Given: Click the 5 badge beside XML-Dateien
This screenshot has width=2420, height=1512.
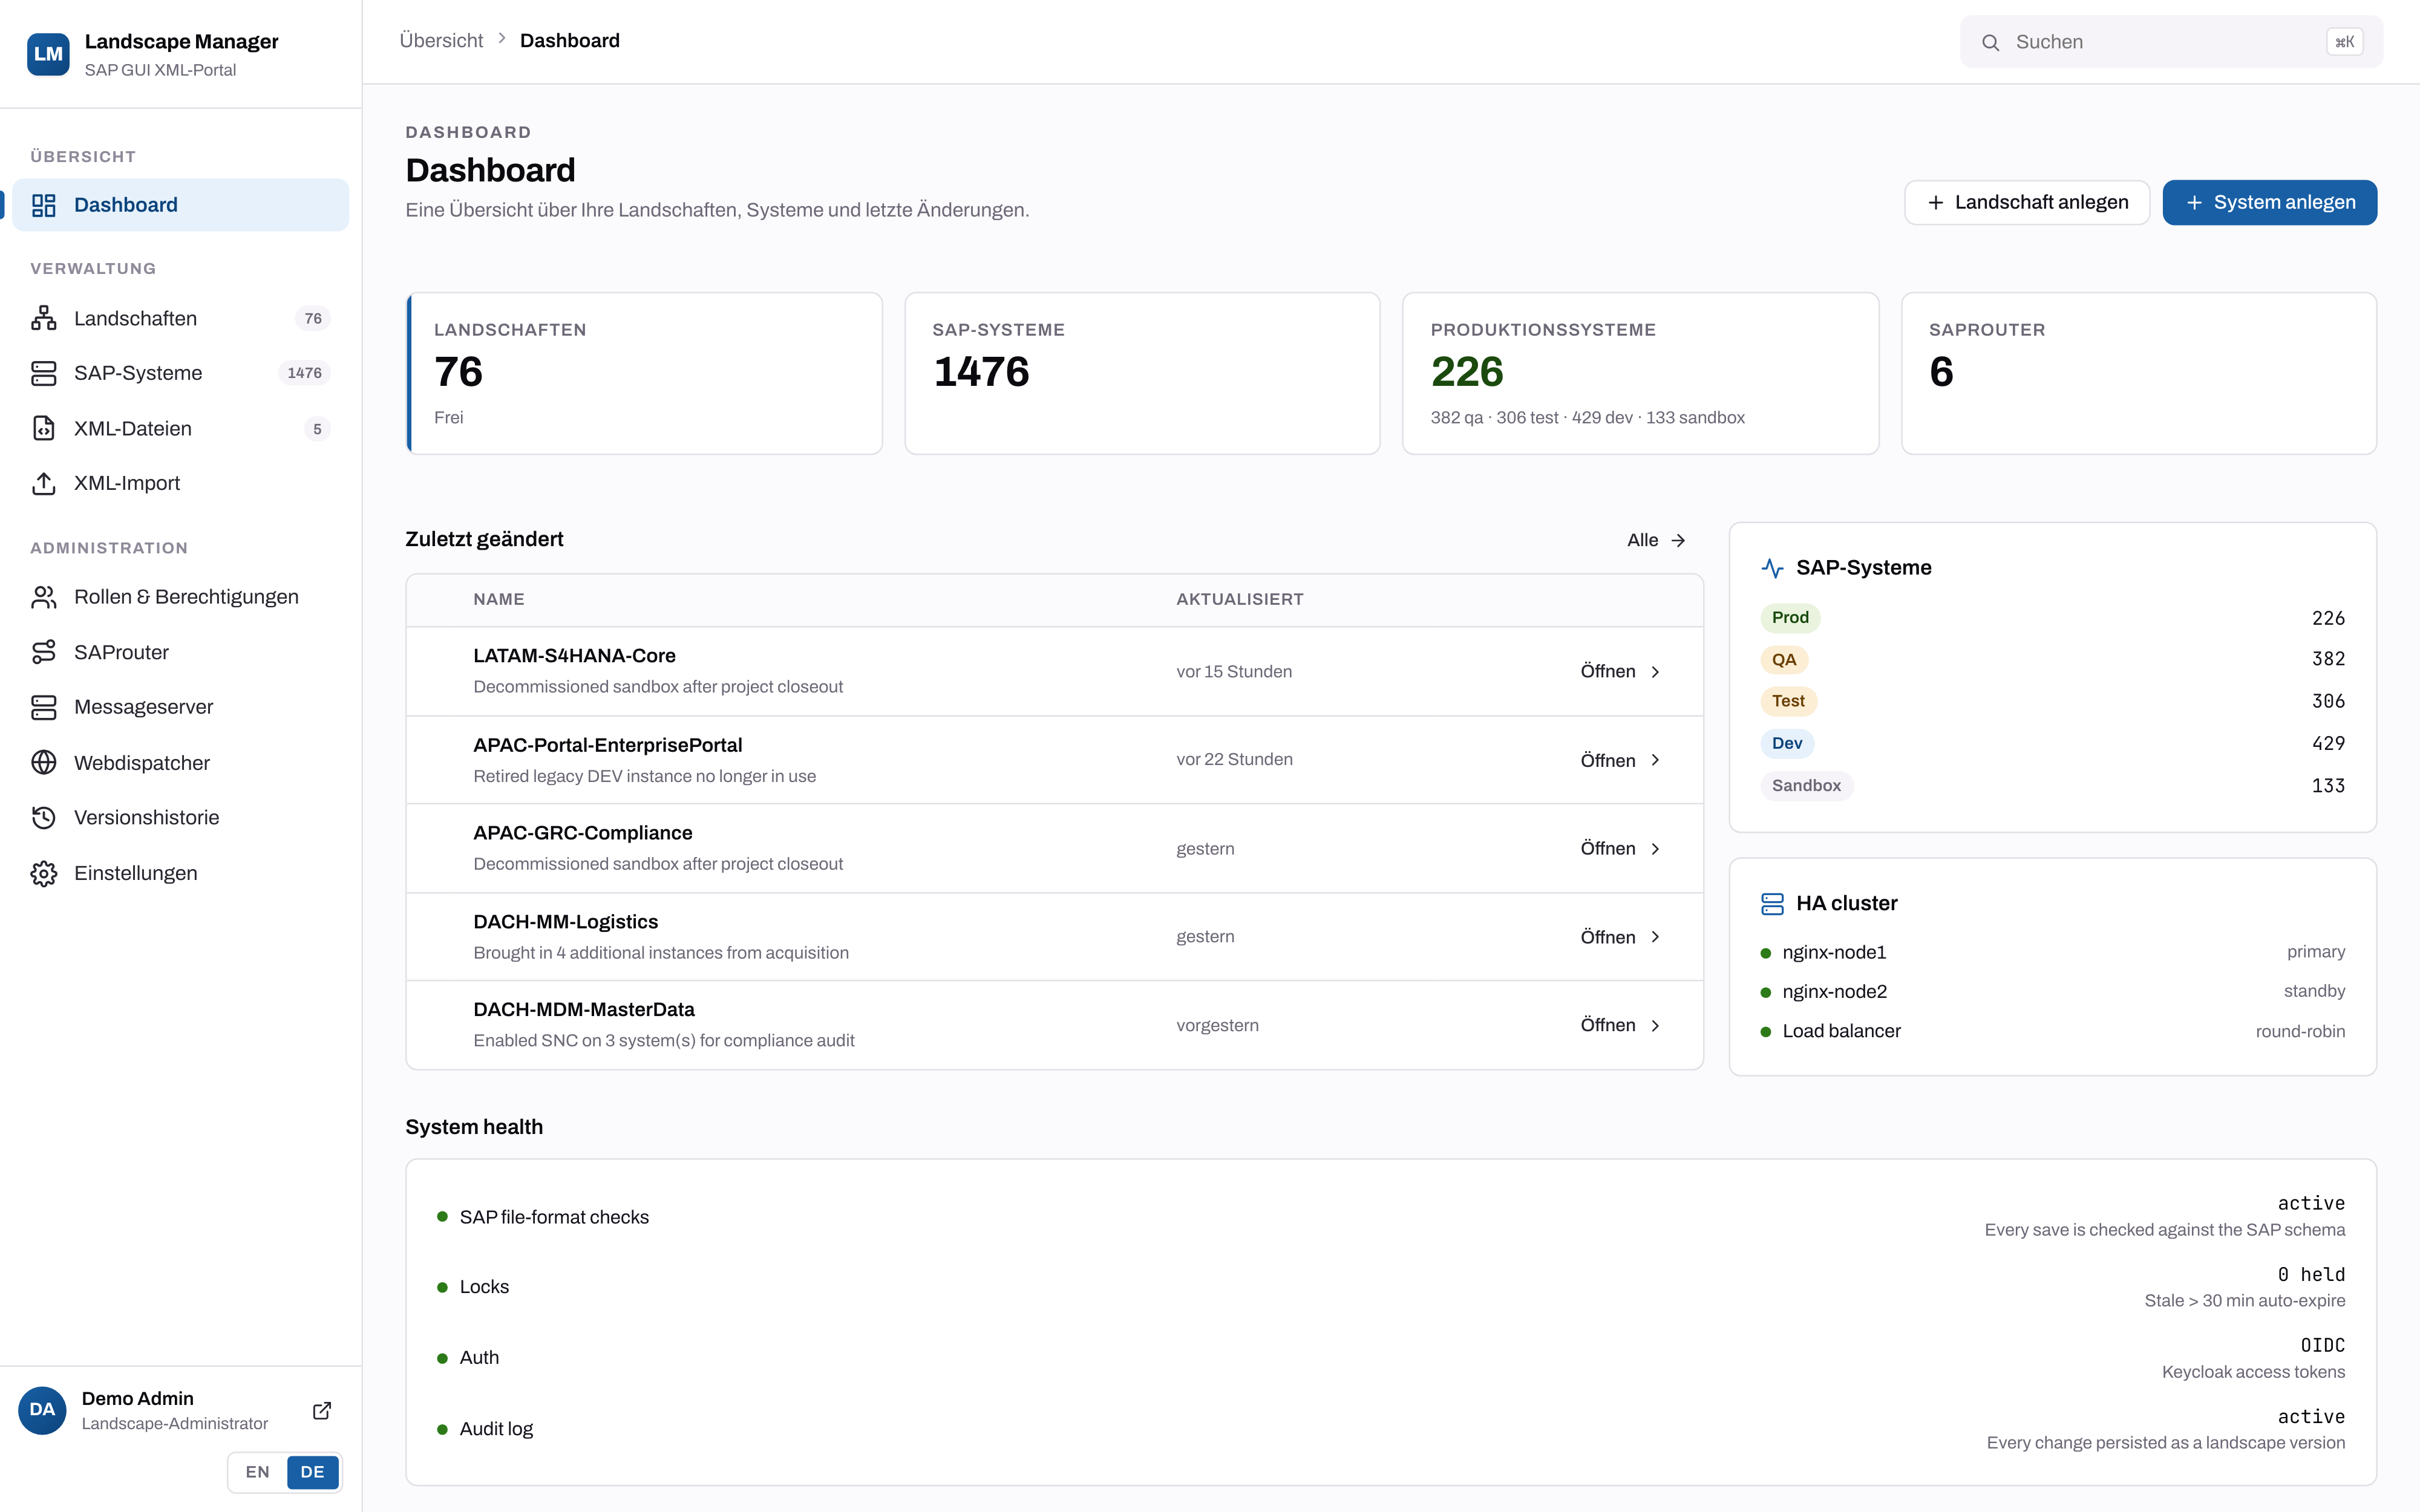Looking at the screenshot, I should pos(317,429).
